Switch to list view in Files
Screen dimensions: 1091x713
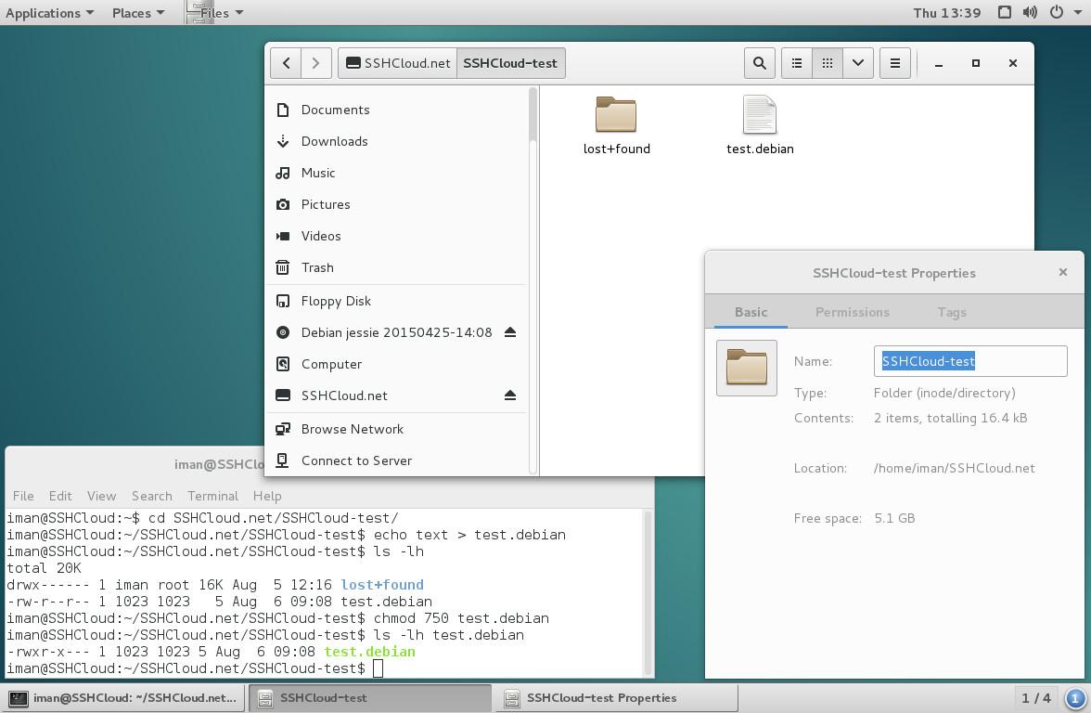[796, 63]
